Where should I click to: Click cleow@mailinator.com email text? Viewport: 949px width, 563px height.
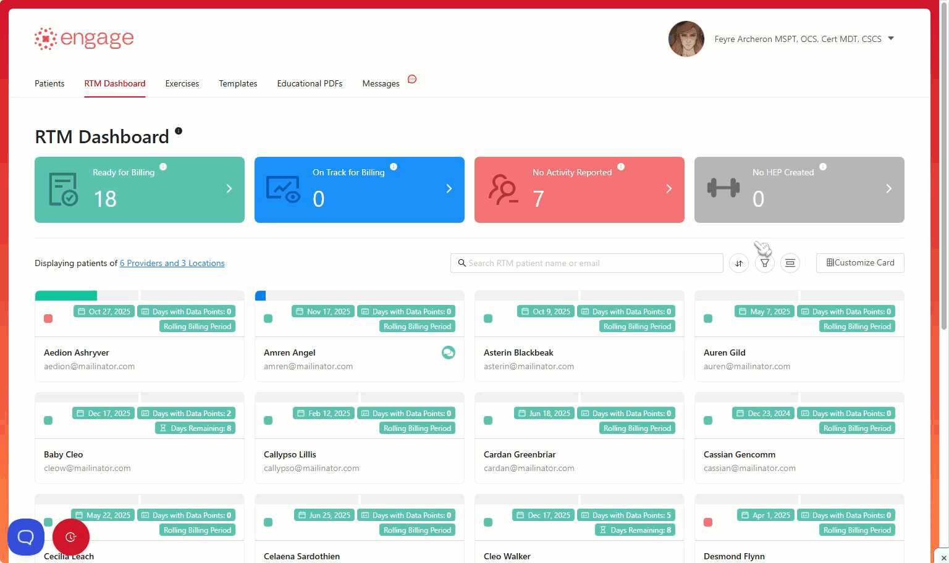(87, 468)
